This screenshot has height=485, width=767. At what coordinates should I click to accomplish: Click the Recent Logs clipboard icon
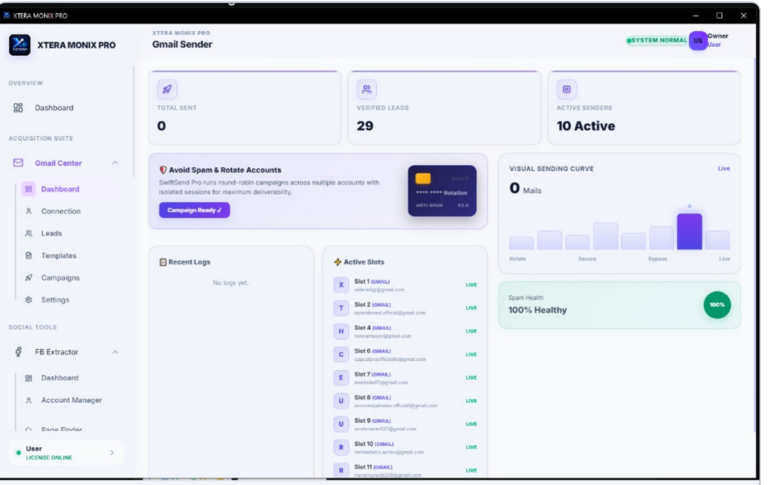(163, 262)
